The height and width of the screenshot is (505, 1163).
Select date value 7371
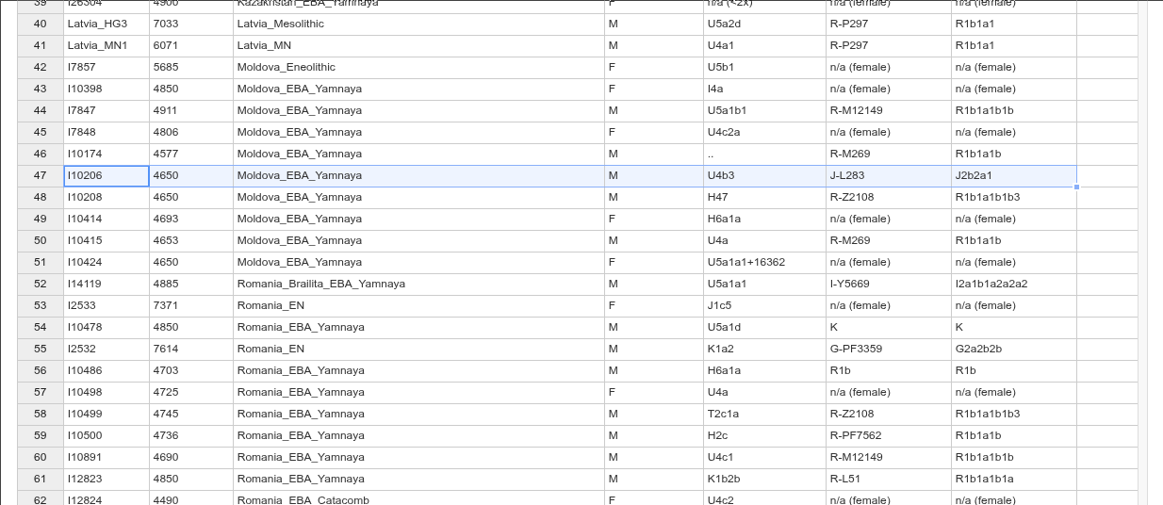191,305
